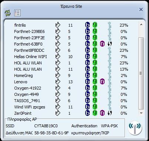This screenshot has width=149, height=141.
Task: Click the key icon for Oxygen-41922
Action: click(x=110, y=88)
